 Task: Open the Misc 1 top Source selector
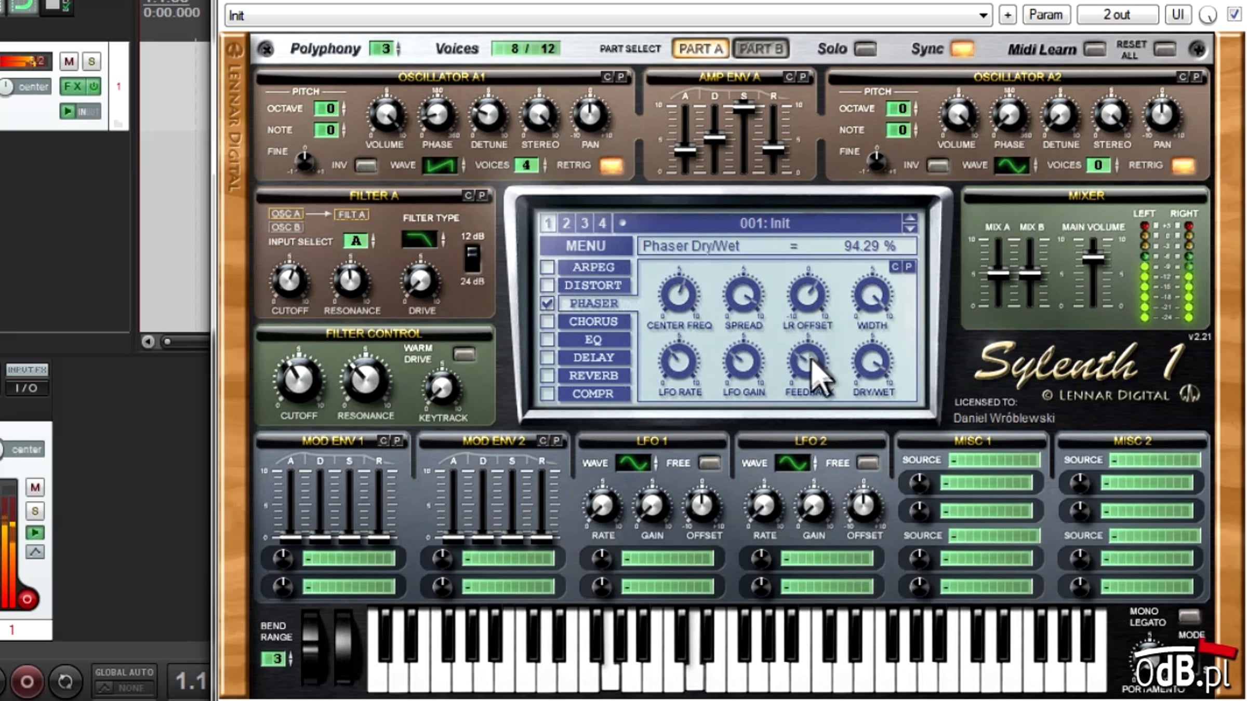point(994,460)
